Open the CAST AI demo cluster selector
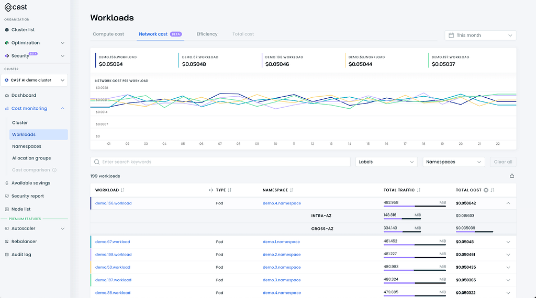Viewport: 536px width, 298px height. 34,80
